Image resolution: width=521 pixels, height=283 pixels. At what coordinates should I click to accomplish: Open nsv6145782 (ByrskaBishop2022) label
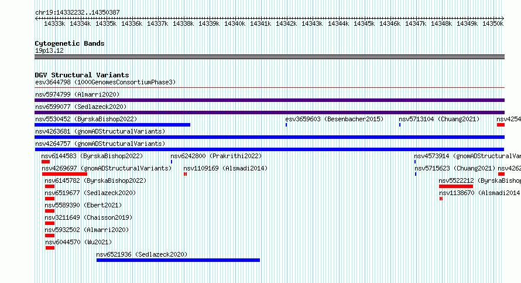(95, 180)
